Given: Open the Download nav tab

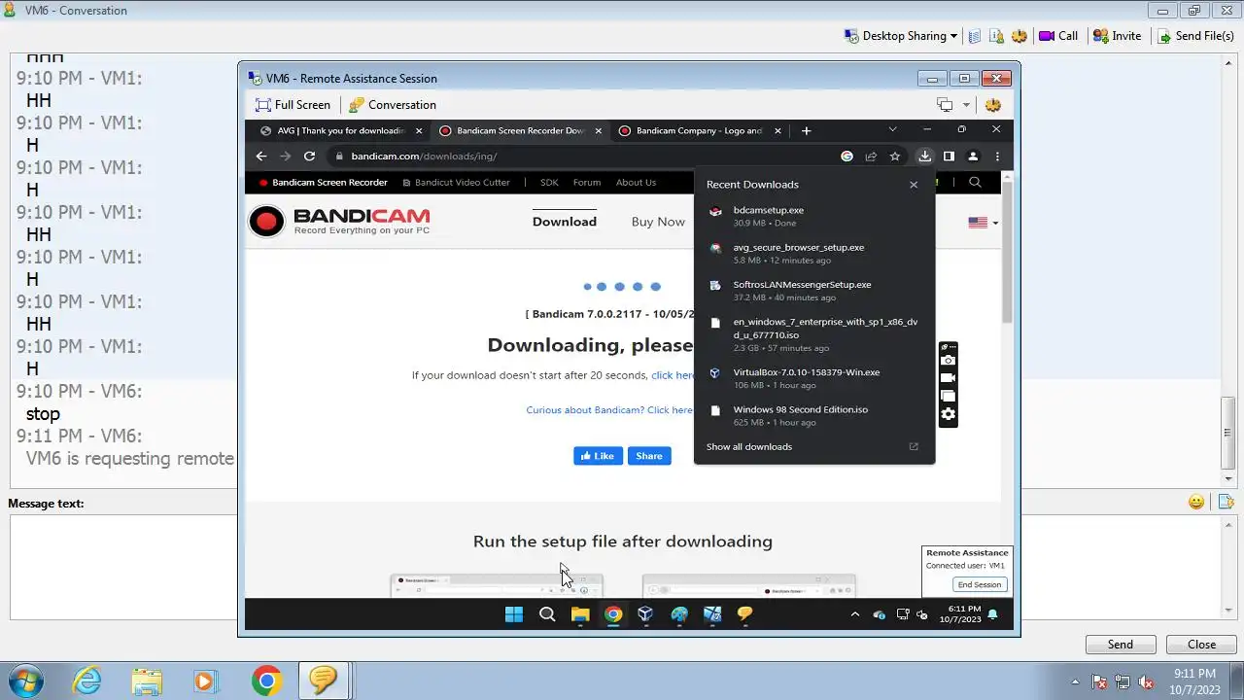Looking at the screenshot, I should (564, 222).
